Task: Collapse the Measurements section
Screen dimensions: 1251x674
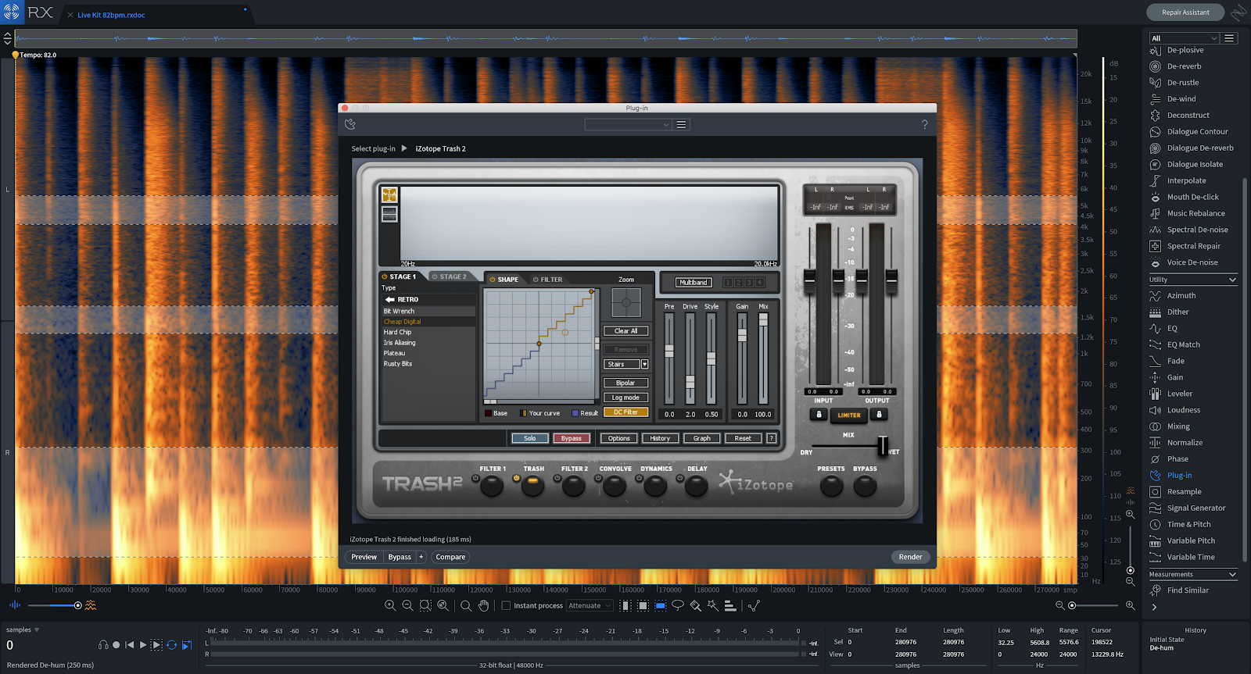Action: click(x=1232, y=575)
